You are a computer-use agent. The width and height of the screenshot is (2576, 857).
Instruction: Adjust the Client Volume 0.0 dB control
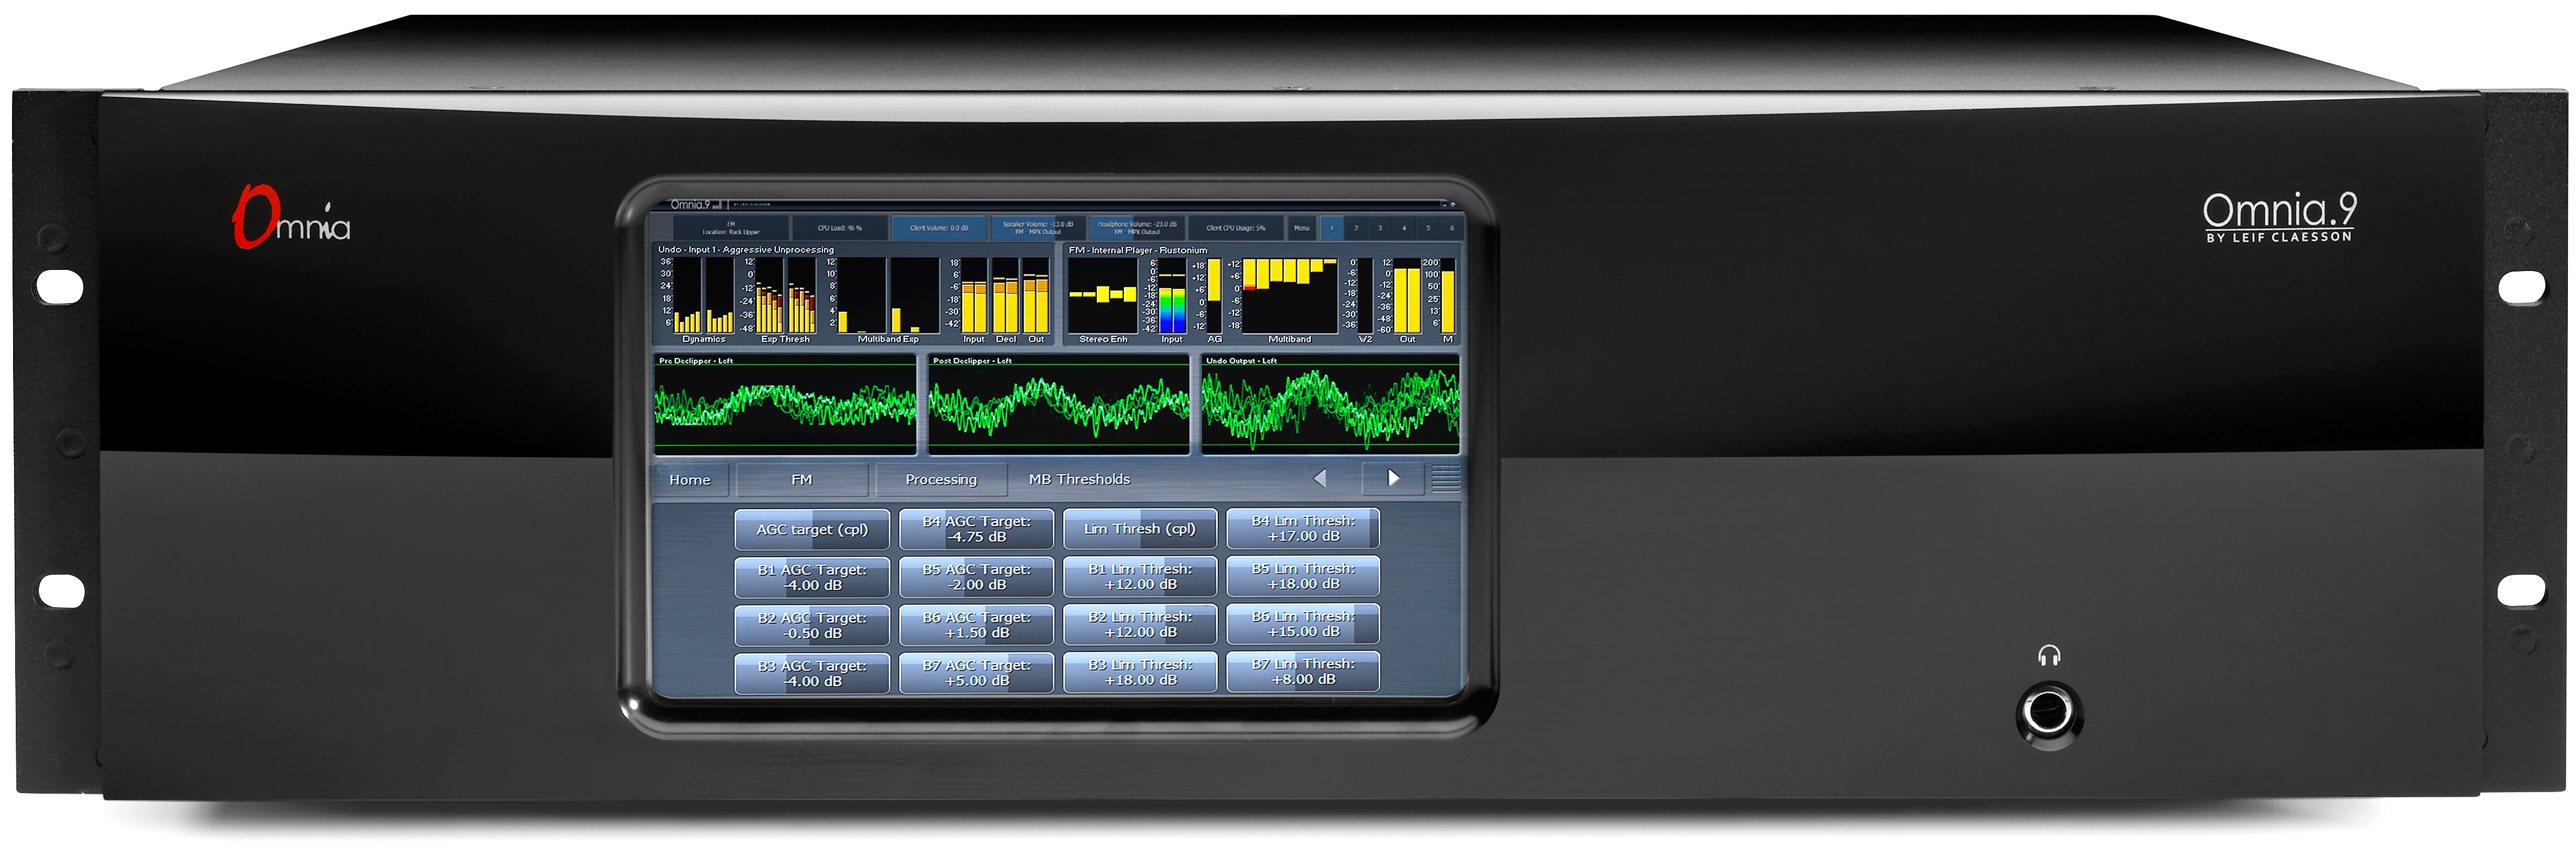[x=938, y=228]
